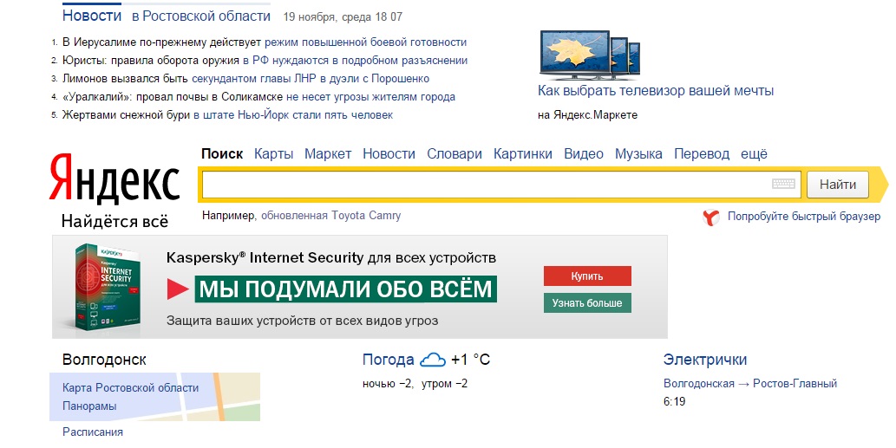Open the Перевод tab

(x=702, y=154)
